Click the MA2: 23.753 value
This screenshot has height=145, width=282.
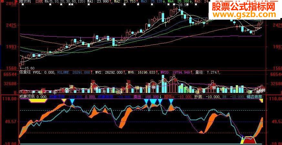125,1
